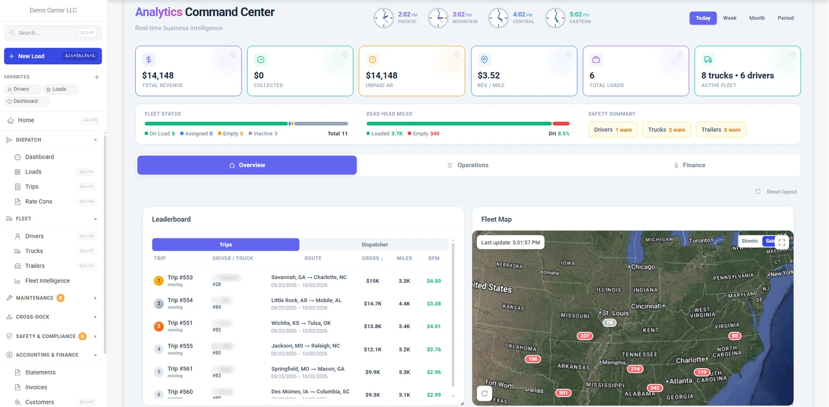The height and width of the screenshot is (407, 829).
Task: Select the Trips leaderboard tab
Action: pos(225,245)
